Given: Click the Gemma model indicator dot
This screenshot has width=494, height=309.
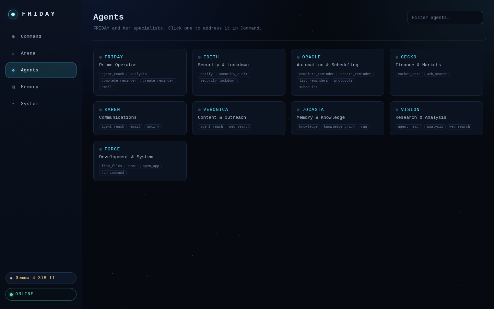Looking at the screenshot, I should coord(11,278).
